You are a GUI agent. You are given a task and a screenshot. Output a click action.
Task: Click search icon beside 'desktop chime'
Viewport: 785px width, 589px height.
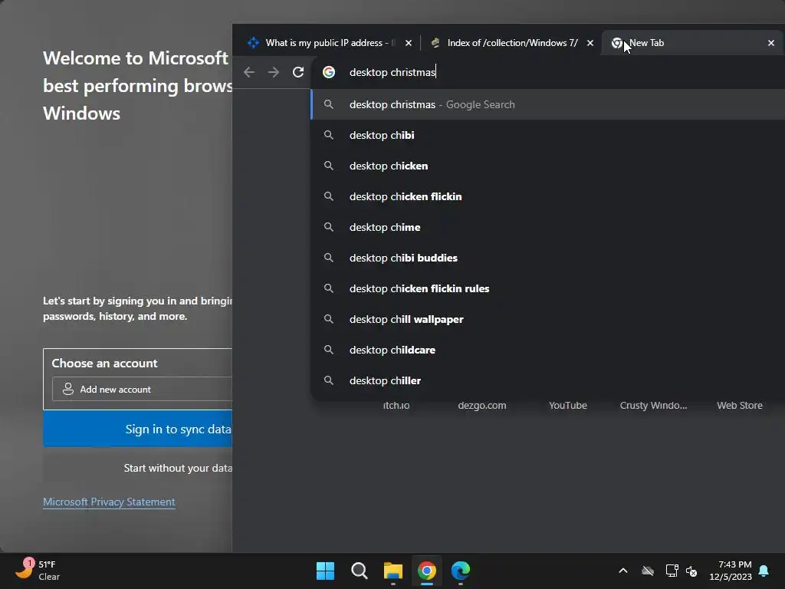[328, 227]
